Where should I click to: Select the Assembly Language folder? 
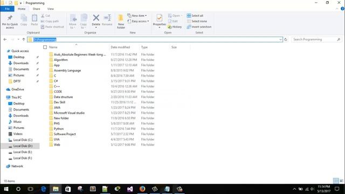(67, 71)
